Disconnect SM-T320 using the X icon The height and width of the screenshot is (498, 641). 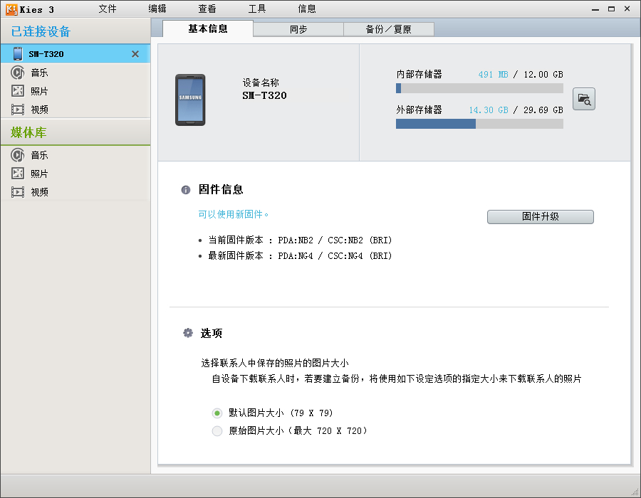(135, 54)
